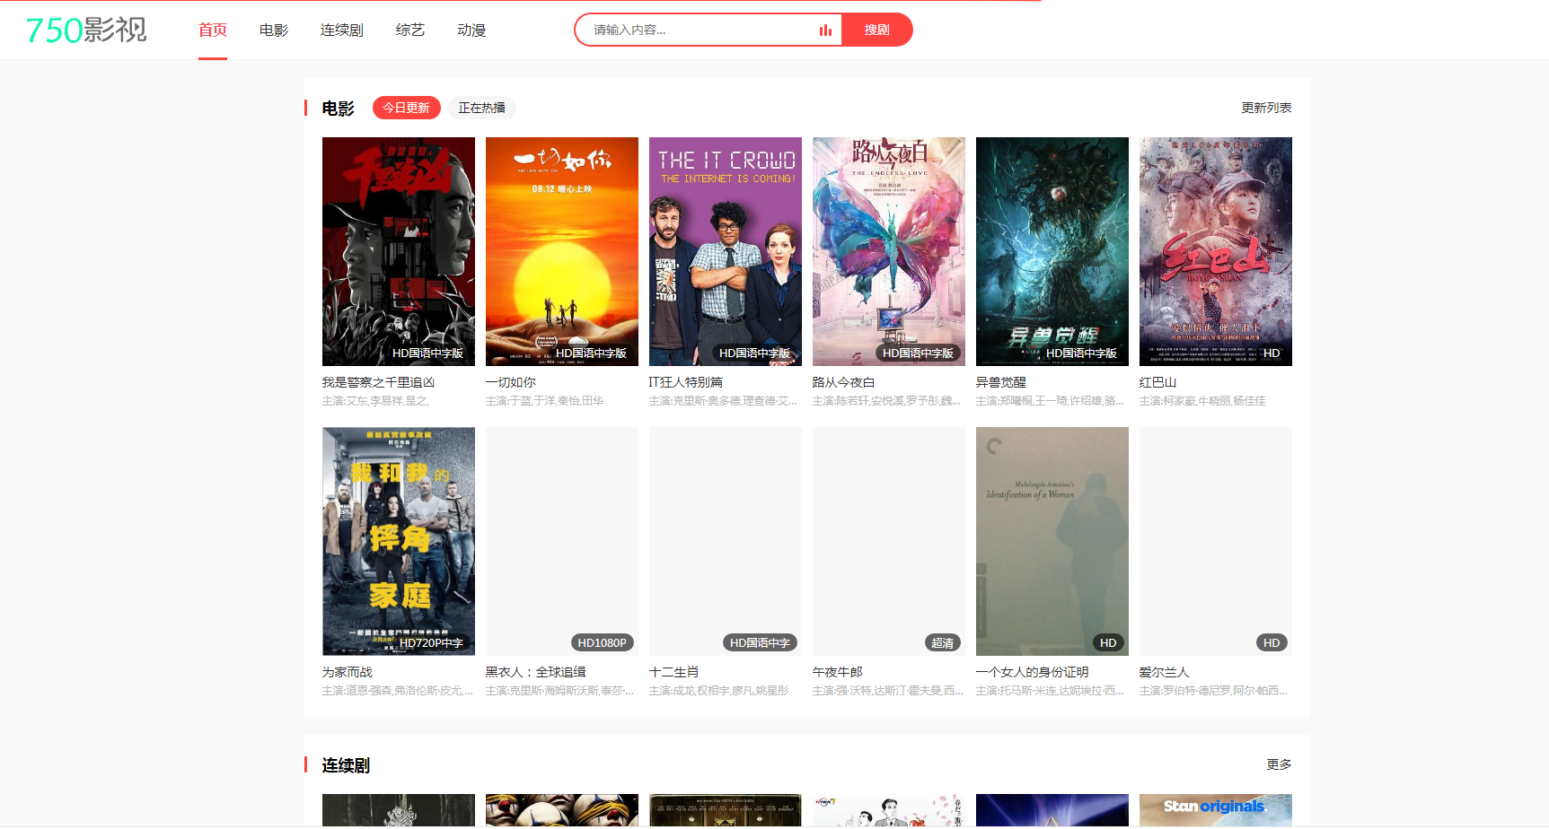Image resolution: width=1549 pixels, height=829 pixels.
Task: Expand 更多 in the 连续剧 section
Action: [1279, 764]
